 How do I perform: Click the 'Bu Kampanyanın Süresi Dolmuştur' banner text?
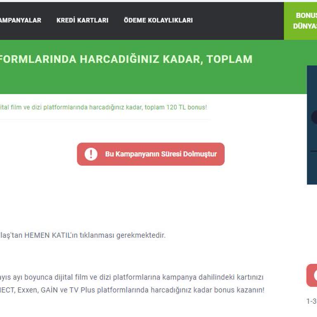[x=161, y=154]
